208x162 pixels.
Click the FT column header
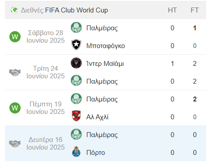tap(195, 10)
